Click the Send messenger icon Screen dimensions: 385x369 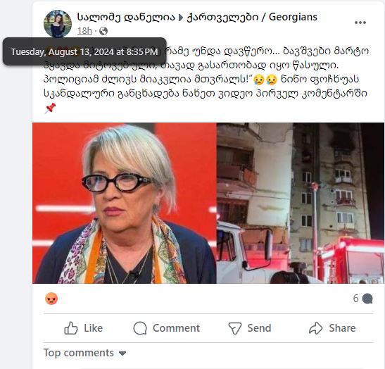click(x=235, y=328)
